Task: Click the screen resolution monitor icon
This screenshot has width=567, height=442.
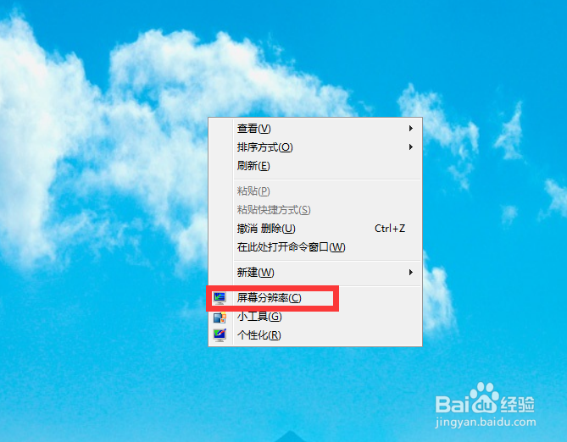Action: pos(220,298)
